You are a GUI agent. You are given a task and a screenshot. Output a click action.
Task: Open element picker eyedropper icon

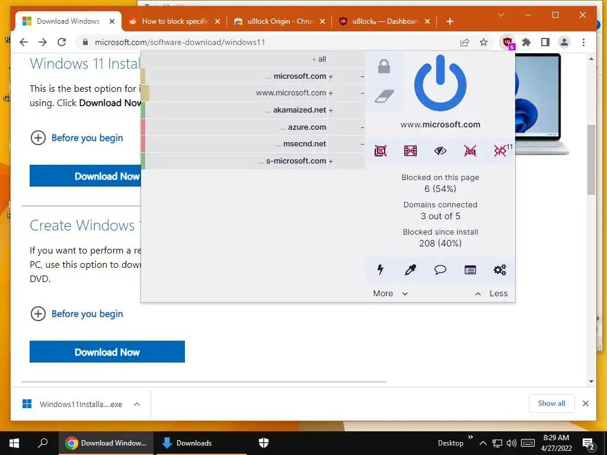[410, 270]
